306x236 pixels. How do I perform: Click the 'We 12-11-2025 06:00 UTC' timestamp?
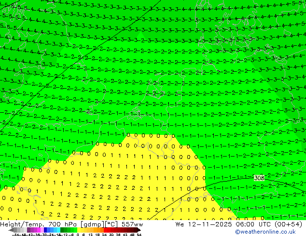coord(224,224)
